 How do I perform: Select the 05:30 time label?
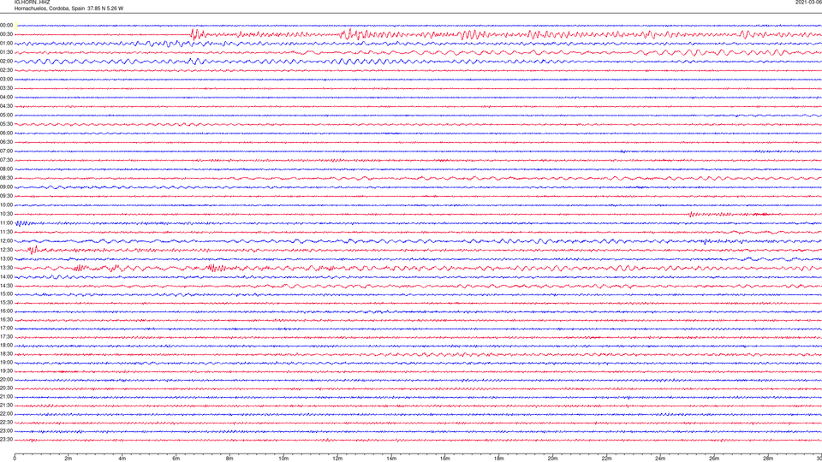tap(6, 123)
